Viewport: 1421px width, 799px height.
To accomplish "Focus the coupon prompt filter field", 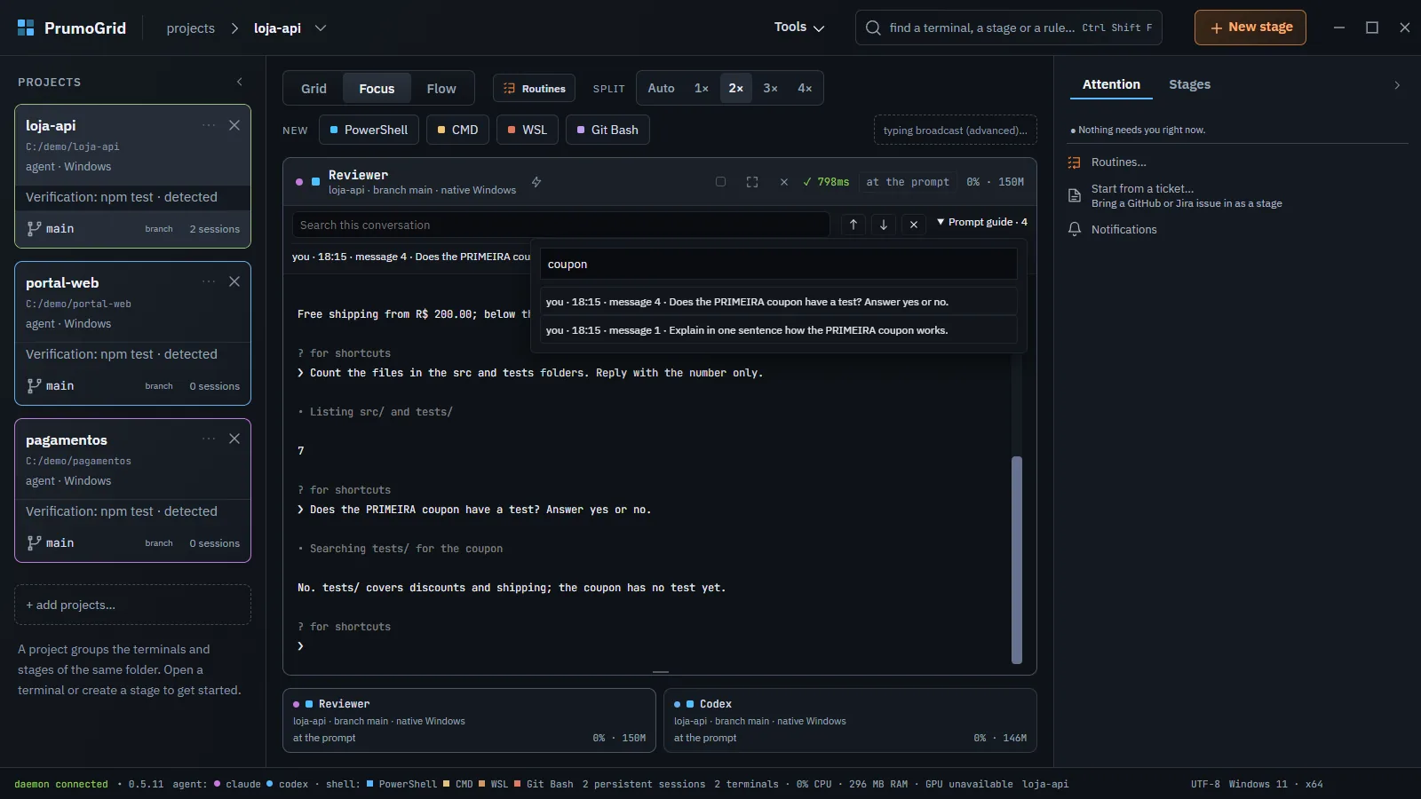I will coord(778,265).
